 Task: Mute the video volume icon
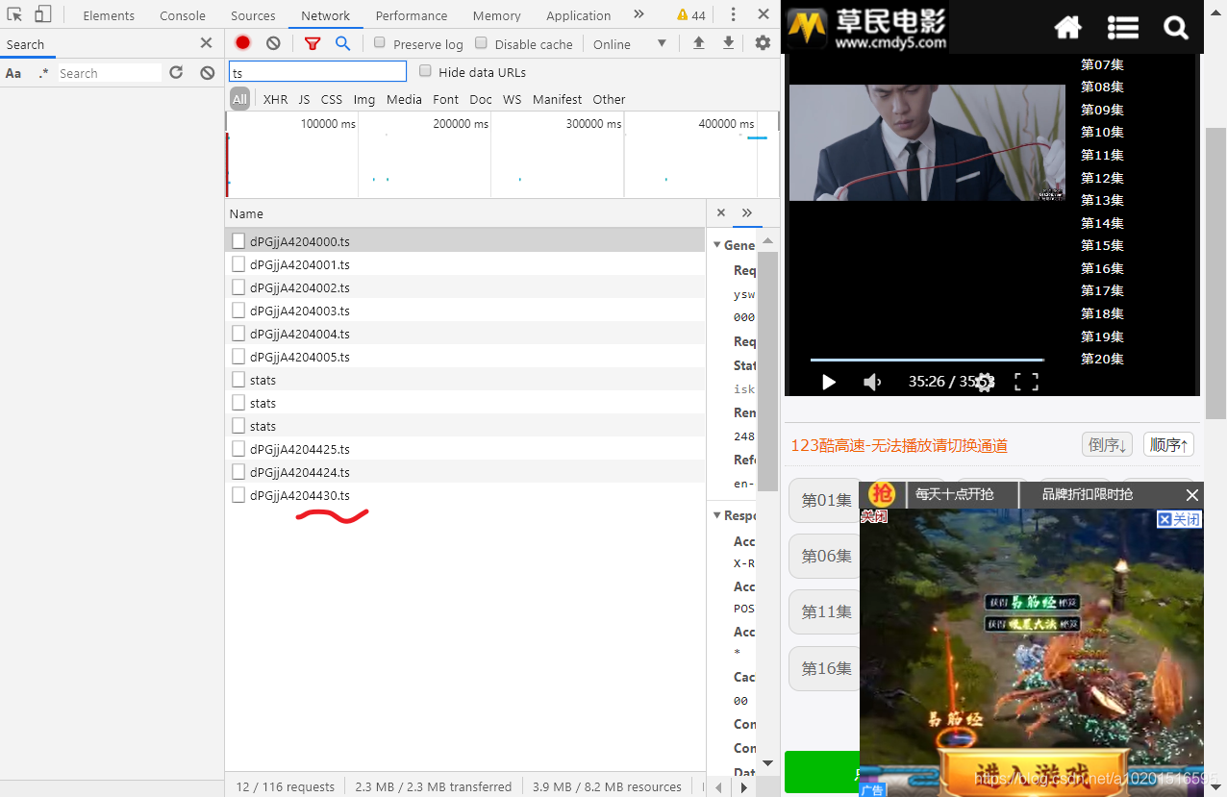872,382
